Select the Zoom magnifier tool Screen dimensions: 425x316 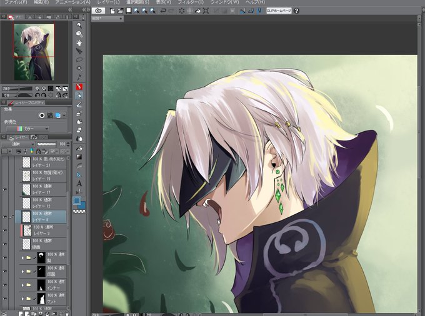(79, 26)
